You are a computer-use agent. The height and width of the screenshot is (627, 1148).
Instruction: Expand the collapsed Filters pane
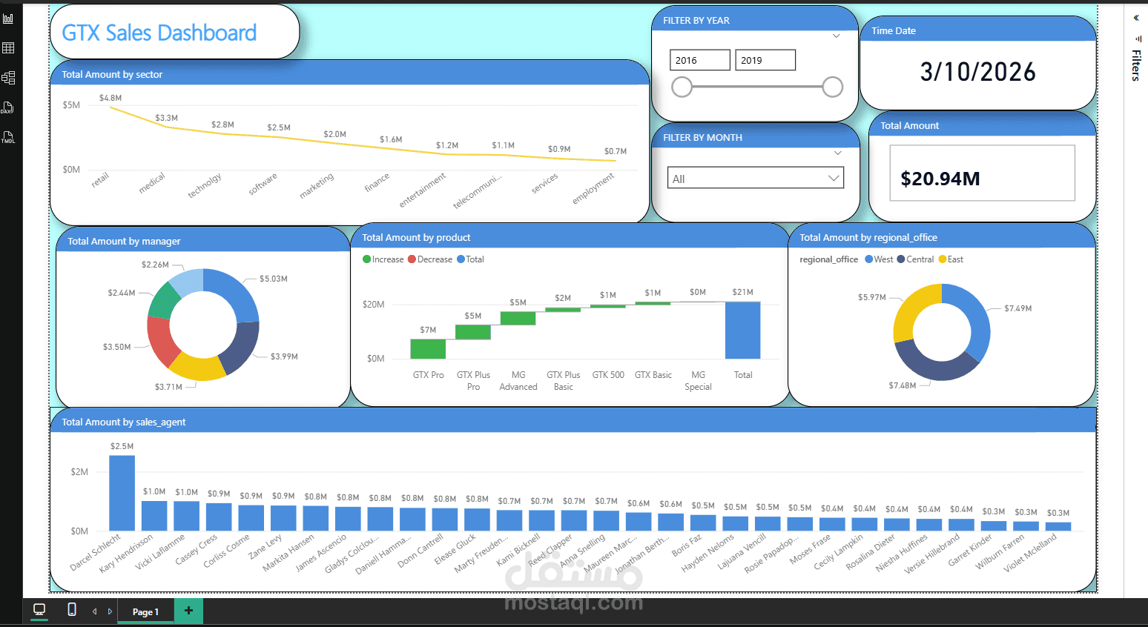pyautogui.click(x=1135, y=18)
